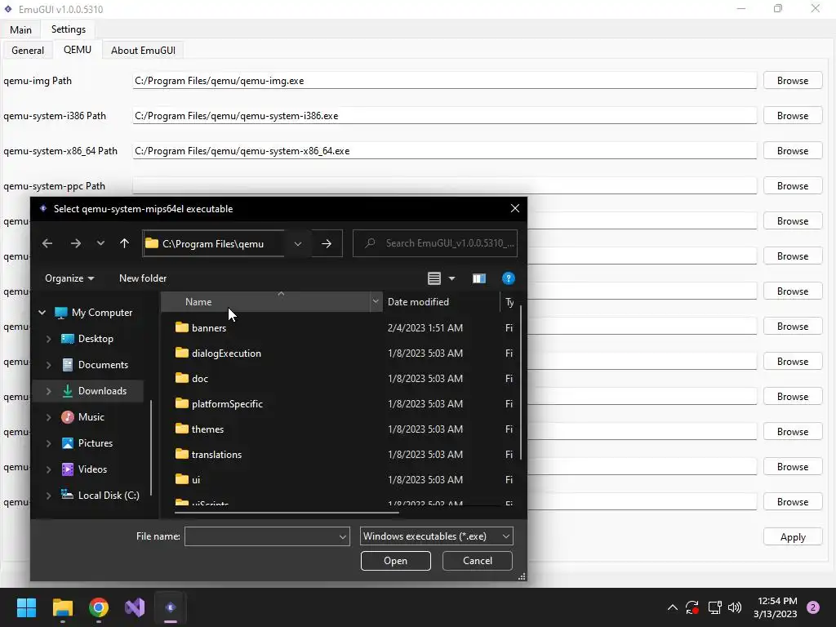This screenshot has height=627, width=836.
Task: Create a New folder
Action: click(143, 278)
